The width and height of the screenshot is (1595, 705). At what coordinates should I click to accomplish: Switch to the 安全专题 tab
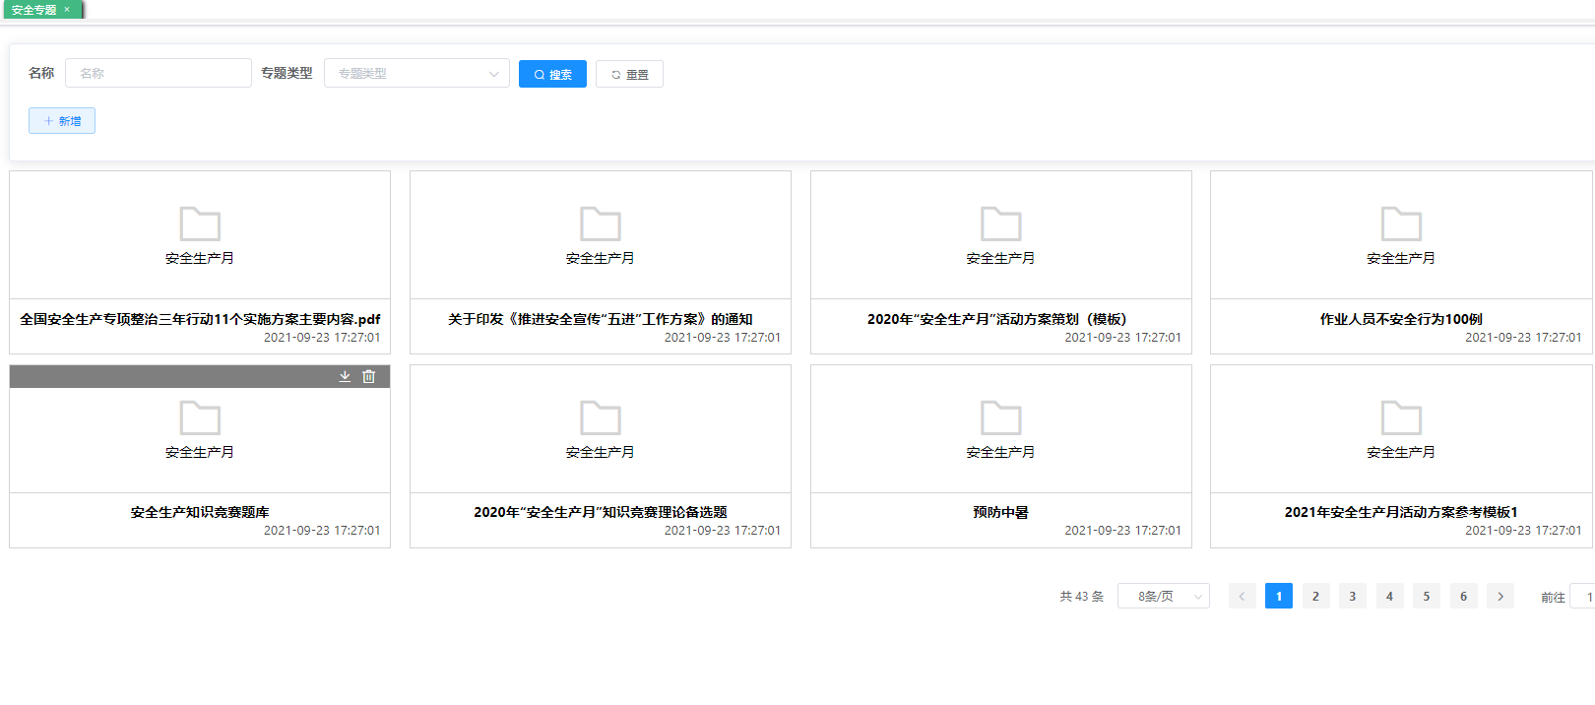point(34,10)
